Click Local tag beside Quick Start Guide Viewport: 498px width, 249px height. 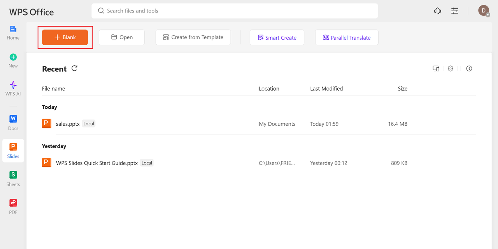(x=147, y=163)
